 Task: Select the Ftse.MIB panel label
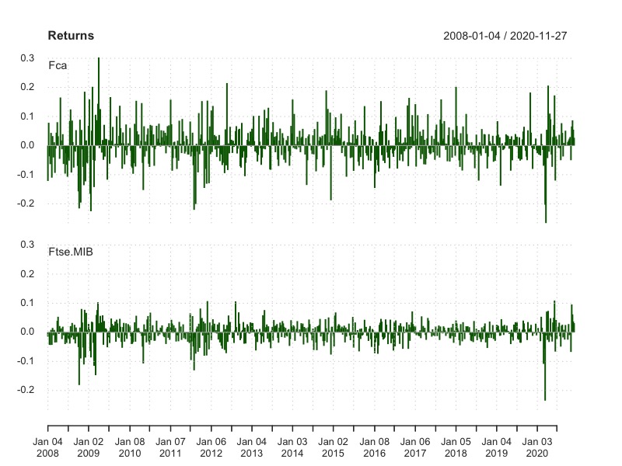71,252
